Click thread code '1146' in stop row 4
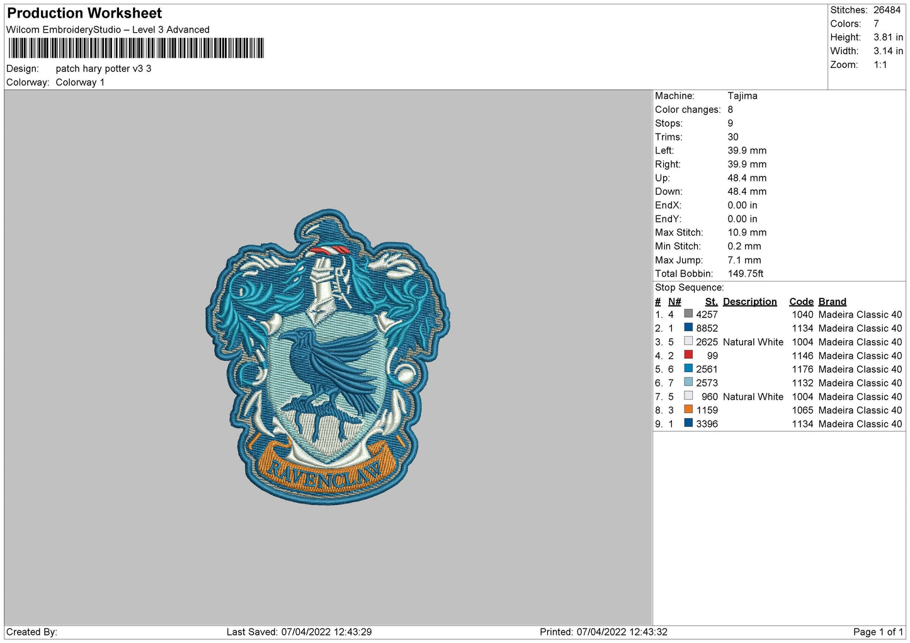Image resolution: width=910 pixels, height=643 pixels. [803, 356]
